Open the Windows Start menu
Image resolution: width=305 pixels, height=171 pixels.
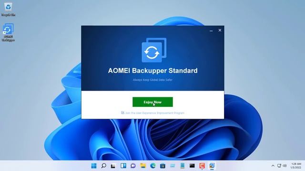(x=94, y=166)
